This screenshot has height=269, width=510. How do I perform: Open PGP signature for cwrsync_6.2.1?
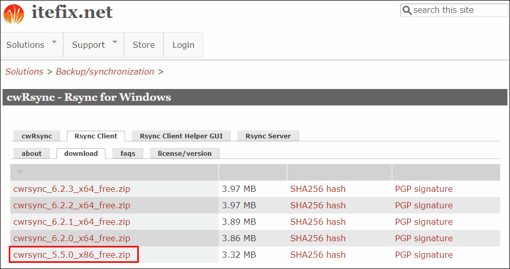point(424,222)
